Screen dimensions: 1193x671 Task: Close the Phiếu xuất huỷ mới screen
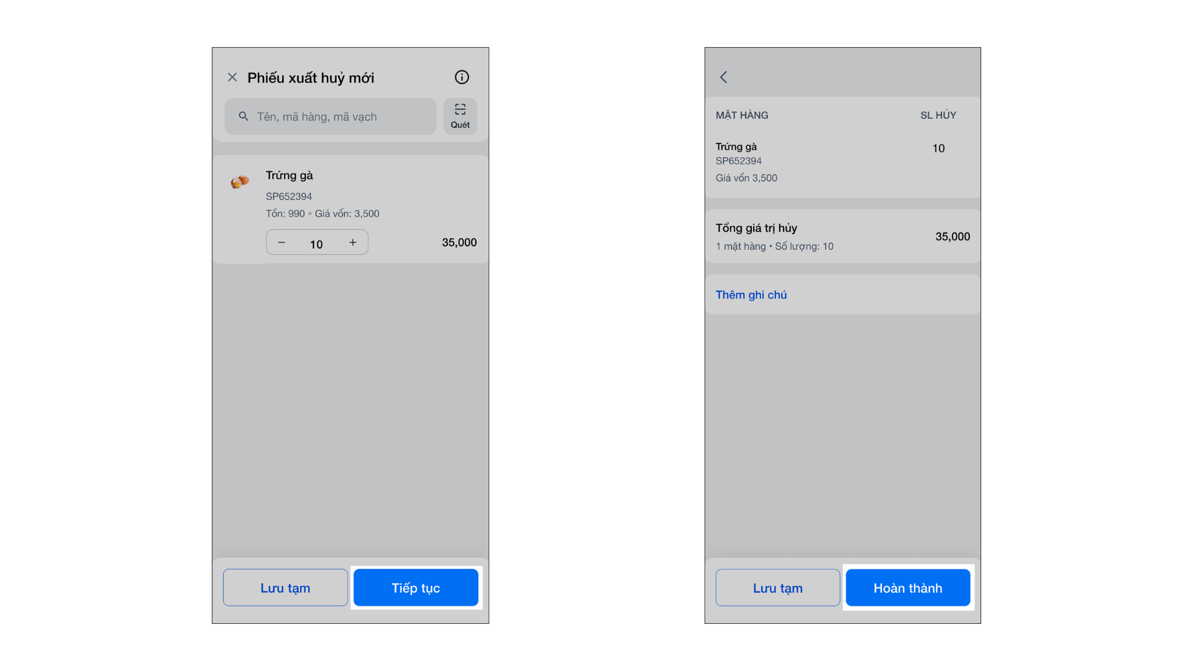coord(232,77)
